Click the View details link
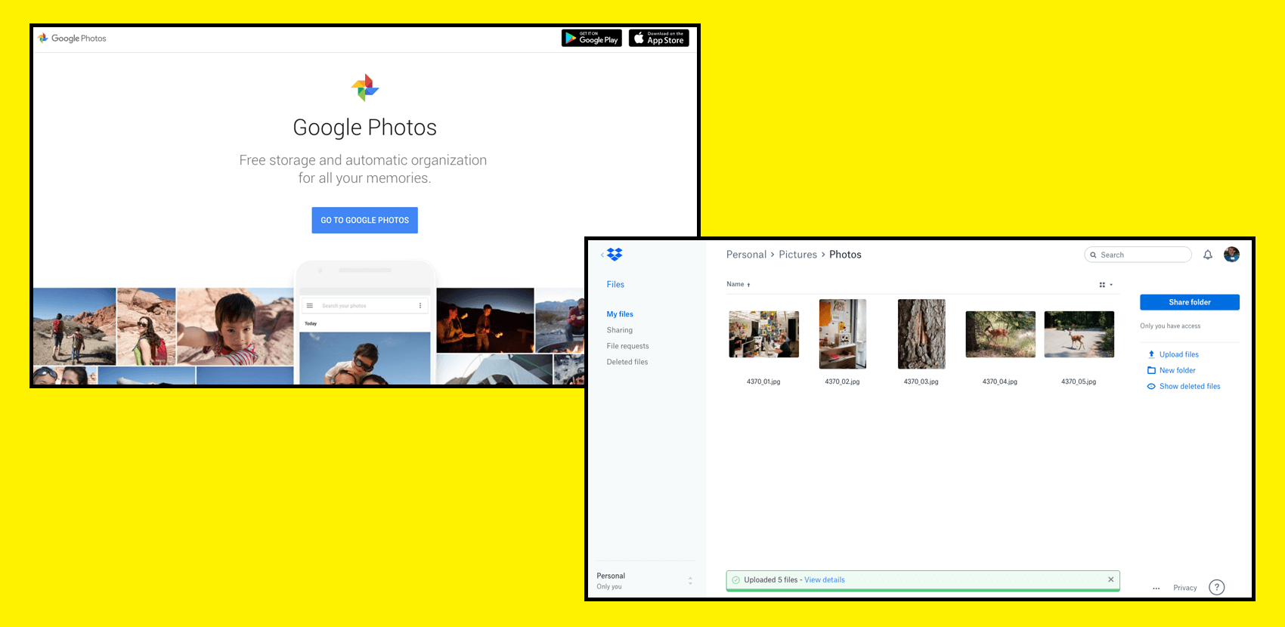 coord(824,579)
